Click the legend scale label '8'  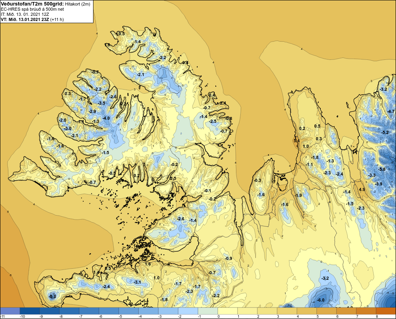click(x=377, y=317)
